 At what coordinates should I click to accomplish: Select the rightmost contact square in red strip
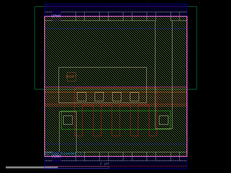[134, 97]
